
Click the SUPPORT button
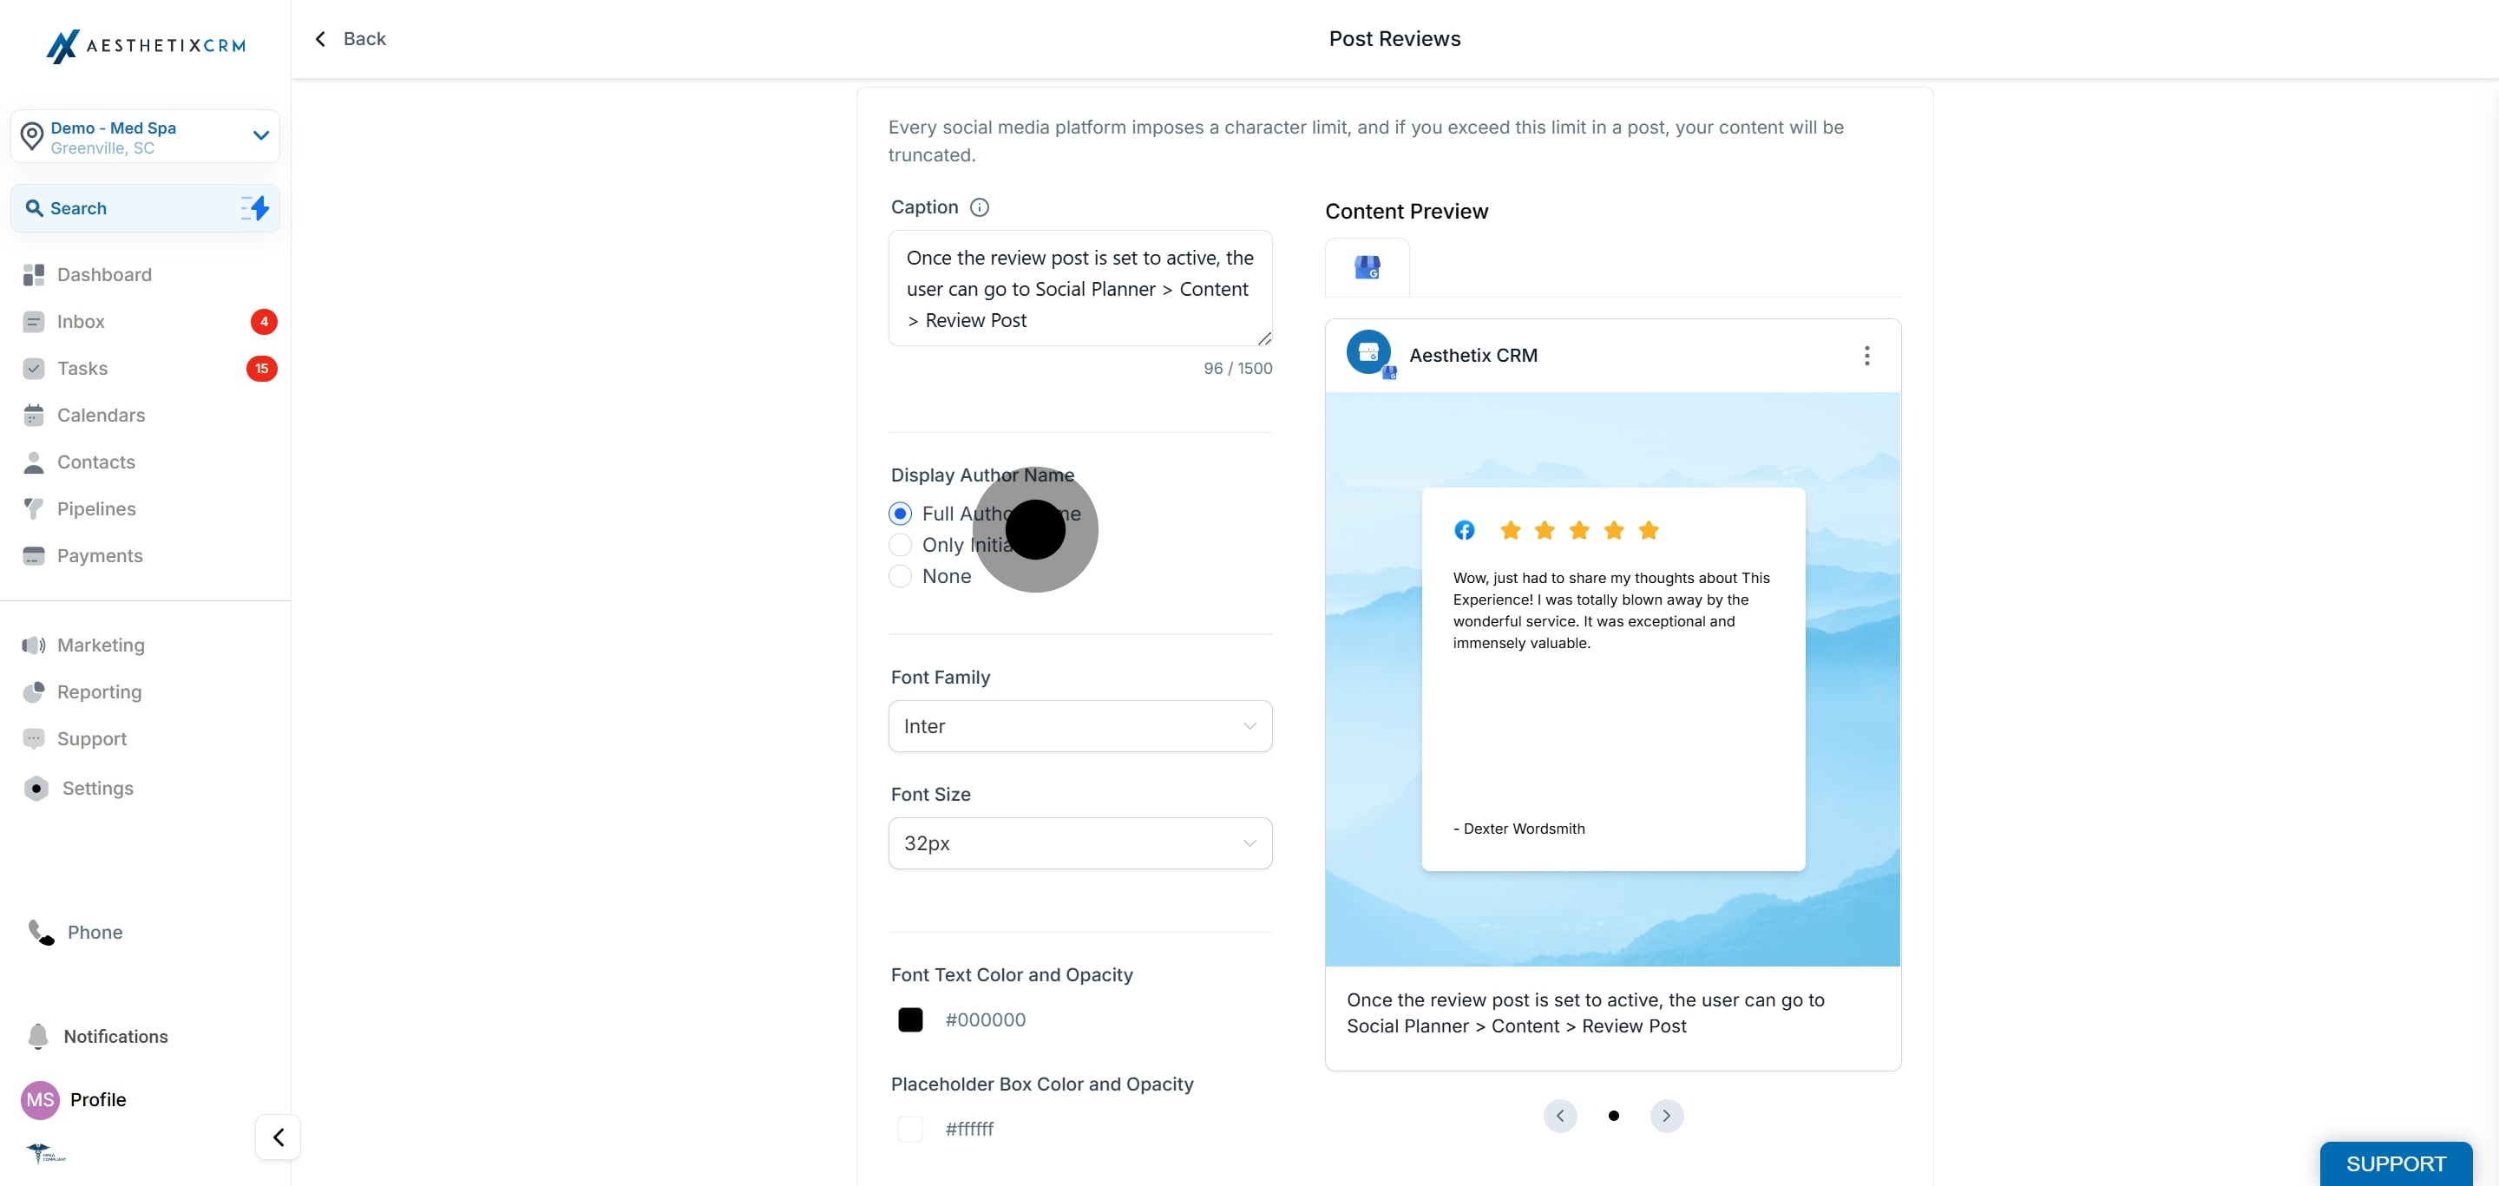coord(2395,1163)
